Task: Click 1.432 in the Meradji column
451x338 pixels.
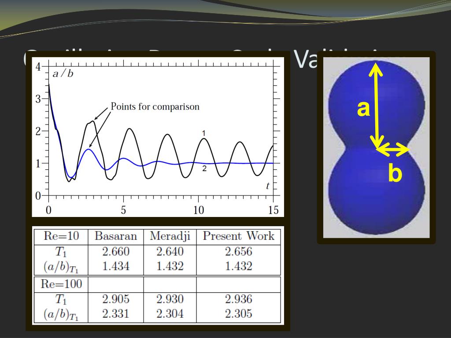Action: click(170, 266)
